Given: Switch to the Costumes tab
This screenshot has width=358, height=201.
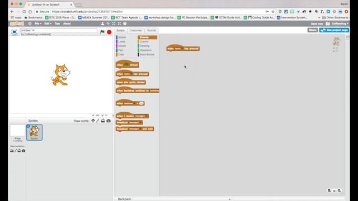Looking at the screenshot, I should pyautogui.click(x=135, y=30).
